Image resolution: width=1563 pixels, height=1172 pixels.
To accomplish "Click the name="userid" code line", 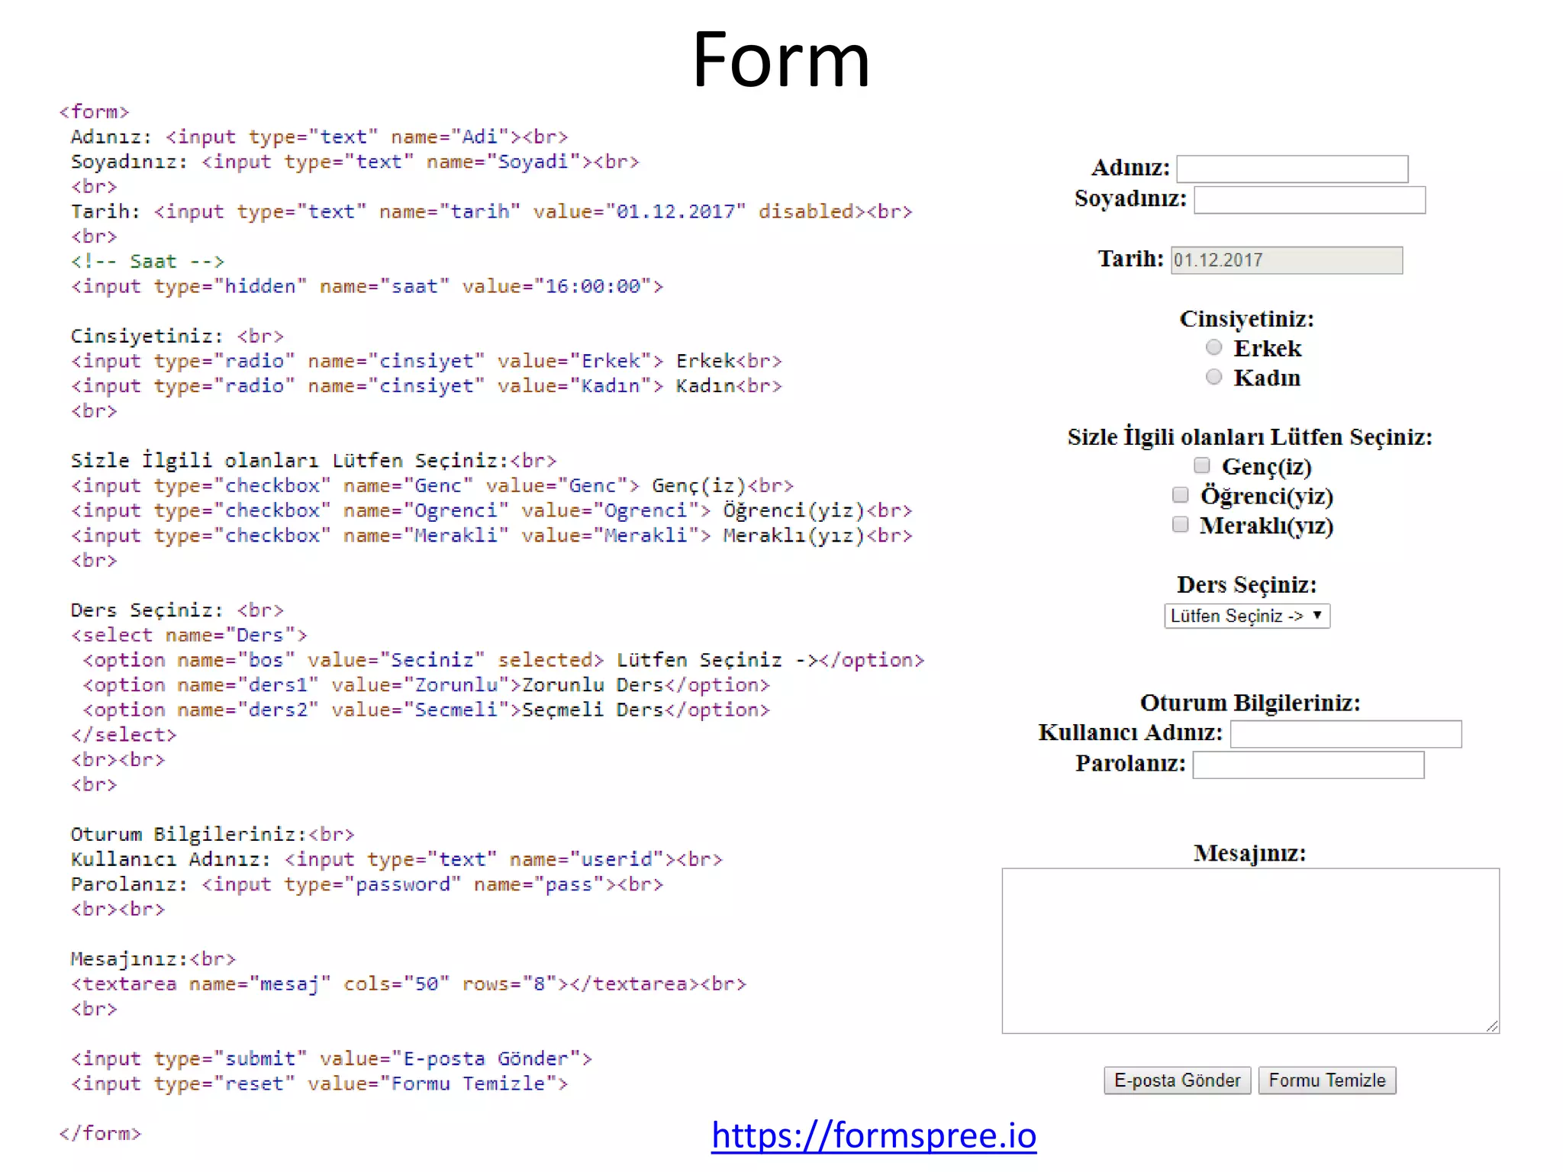I will pyautogui.click(x=397, y=860).
